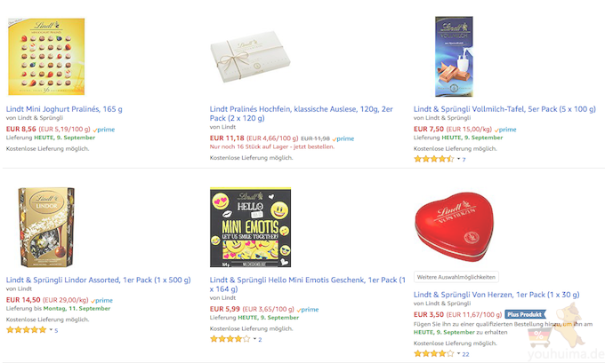Image resolution: width=605 pixels, height=363 pixels.
Task: Click the Plus Produkt badge
Action: coord(525,314)
